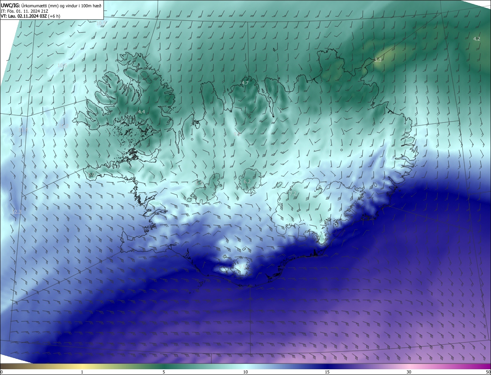Click the '50' tick label on the color scale
Image resolution: width=491 pixels, height=375 pixels.
(488, 372)
